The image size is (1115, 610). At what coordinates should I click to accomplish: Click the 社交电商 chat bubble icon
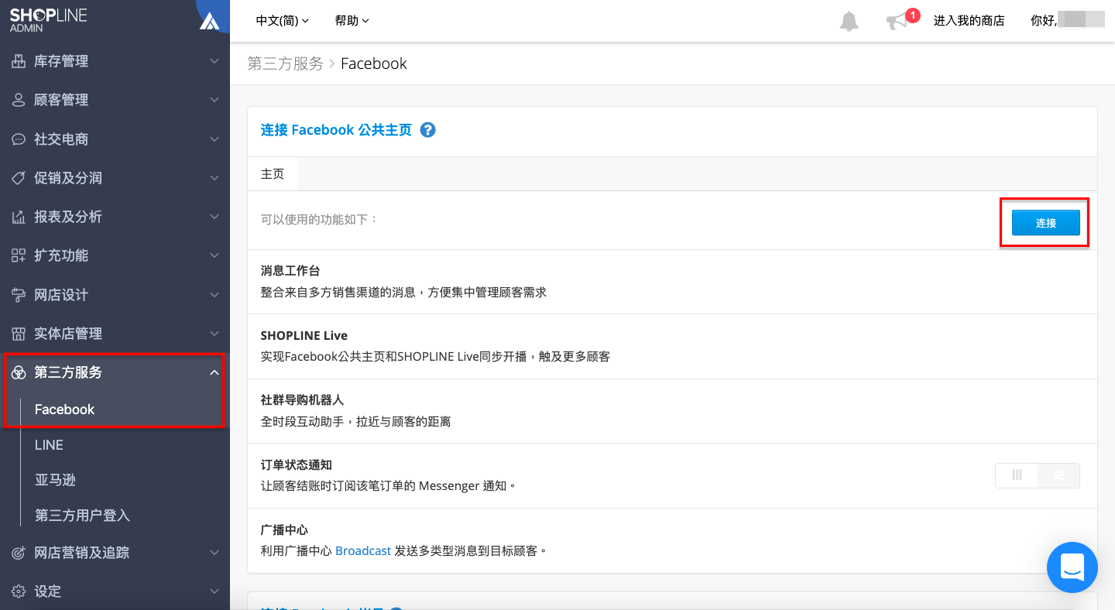coord(19,139)
